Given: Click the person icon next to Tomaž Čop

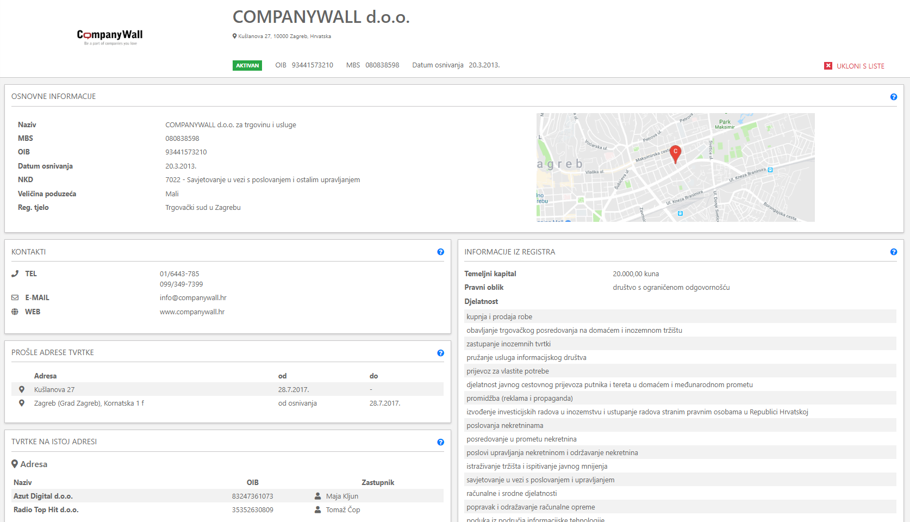Looking at the screenshot, I should coord(318,509).
